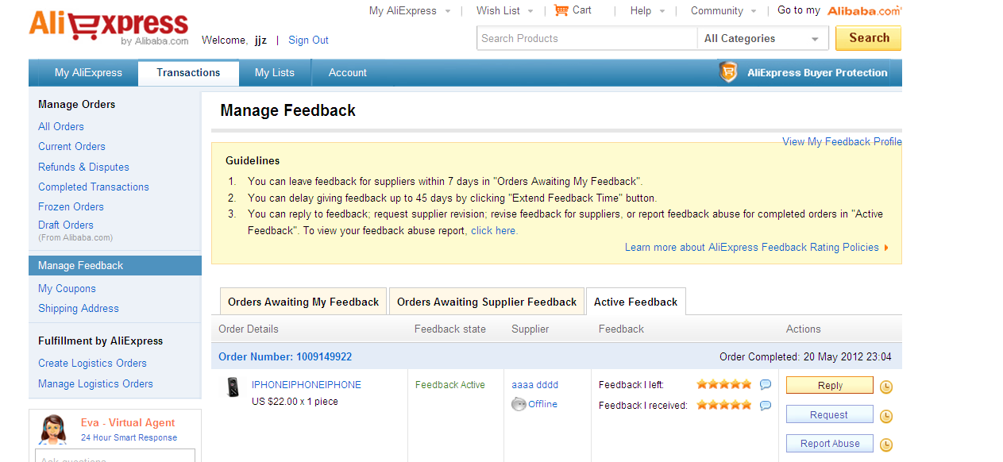Open the My Lists navigation tab

(275, 72)
